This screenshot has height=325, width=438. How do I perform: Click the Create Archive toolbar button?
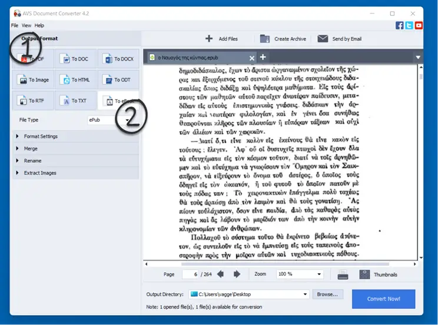283,39
